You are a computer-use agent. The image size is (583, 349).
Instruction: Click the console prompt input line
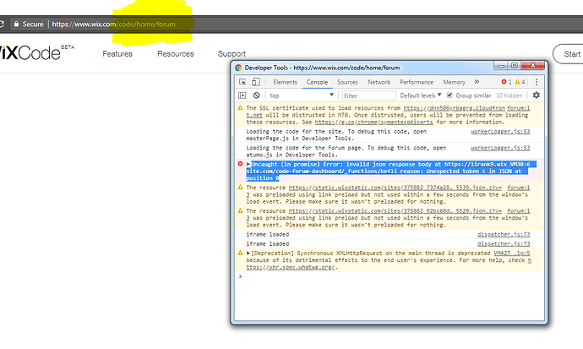click(390, 276)
